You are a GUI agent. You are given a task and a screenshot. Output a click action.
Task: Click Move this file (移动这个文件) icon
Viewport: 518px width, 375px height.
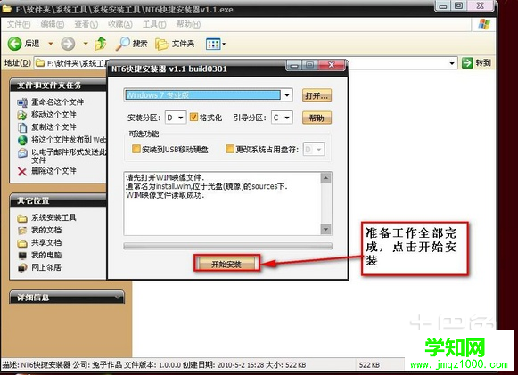coord(22,115)
